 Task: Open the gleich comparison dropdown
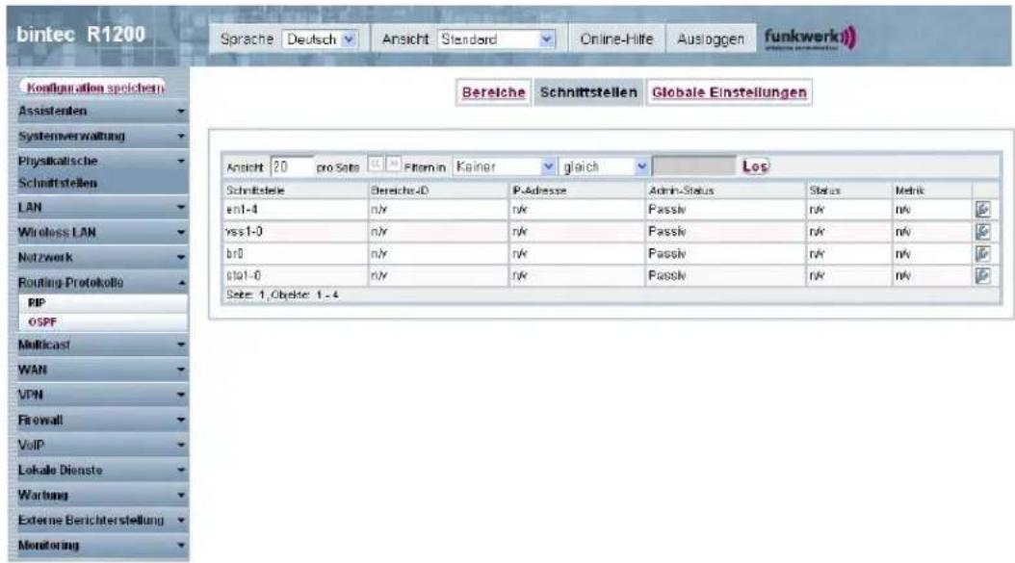(x=605, y=166)
